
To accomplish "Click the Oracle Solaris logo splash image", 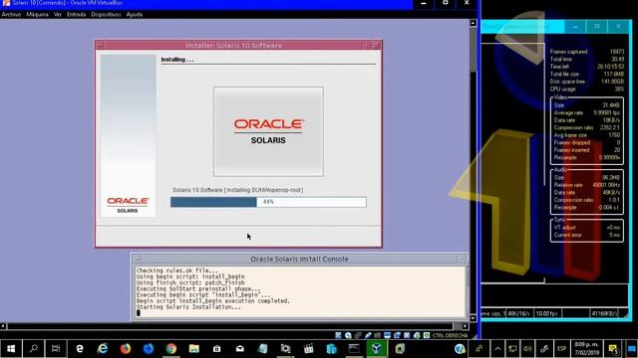I will 268,131.
